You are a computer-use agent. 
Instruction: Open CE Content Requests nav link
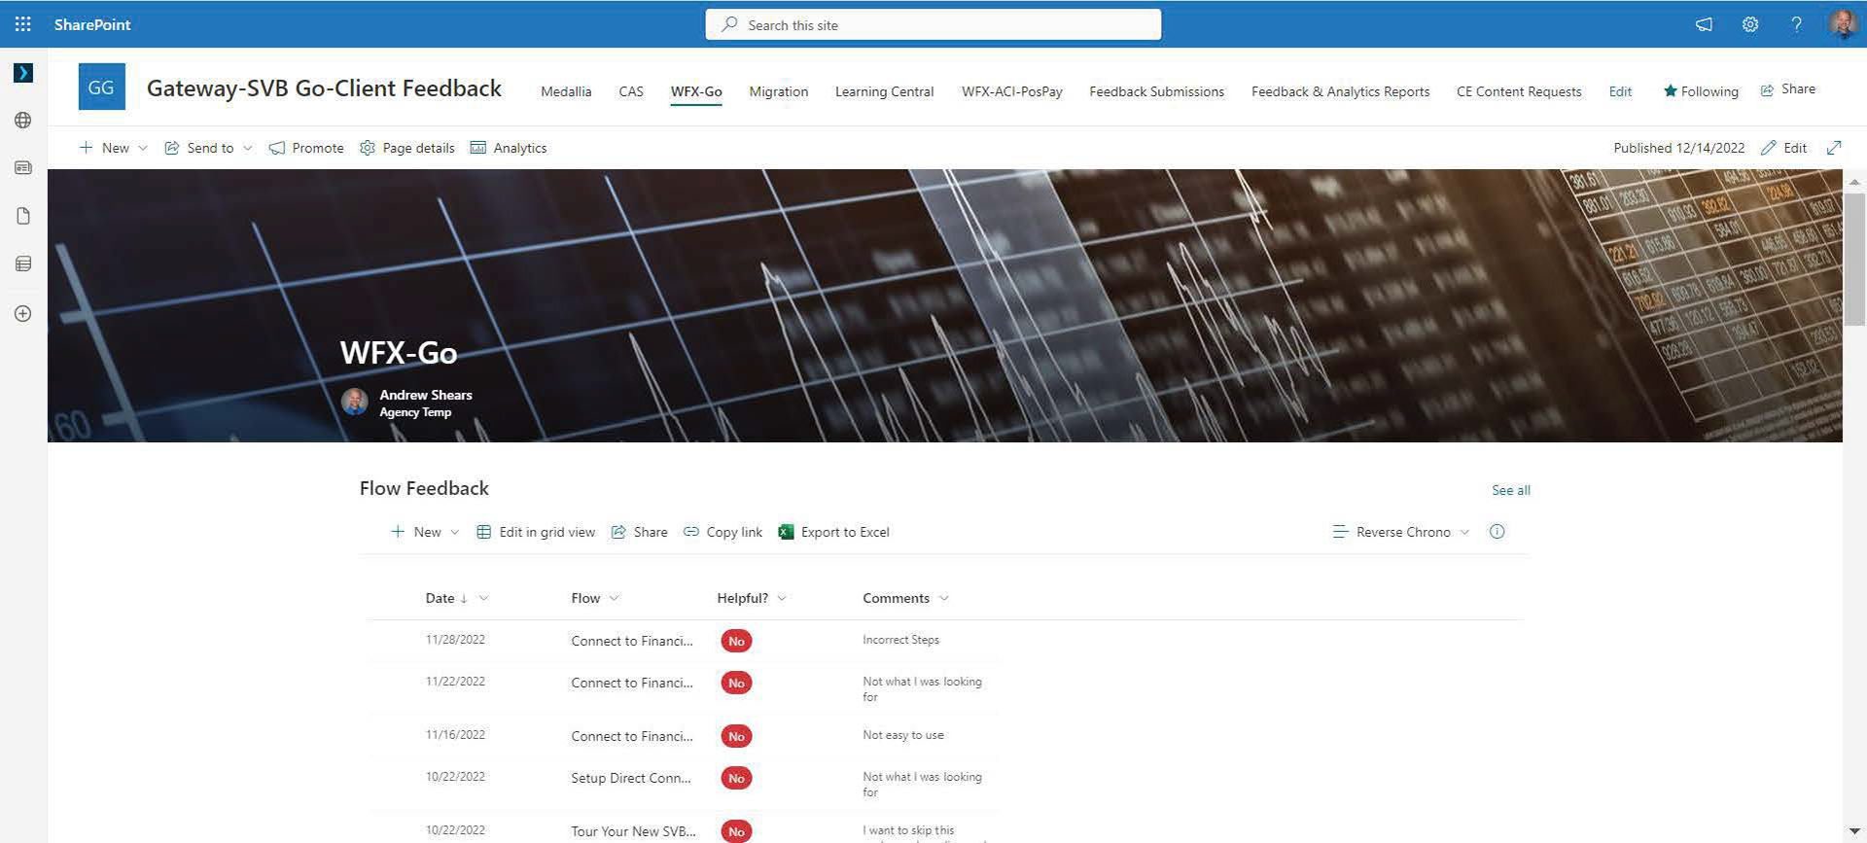point(1519,91)
